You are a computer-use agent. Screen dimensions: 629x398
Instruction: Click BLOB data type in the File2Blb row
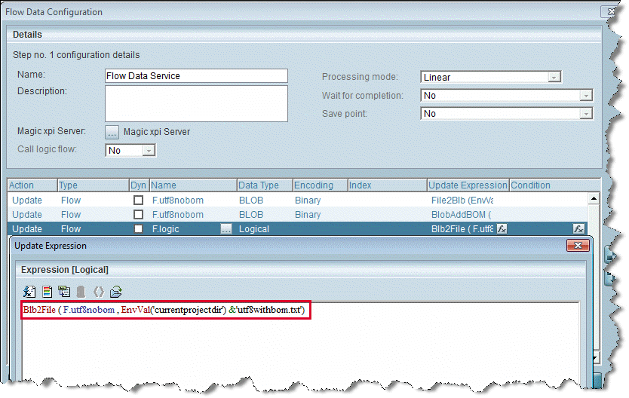click(x=251, y=200)
